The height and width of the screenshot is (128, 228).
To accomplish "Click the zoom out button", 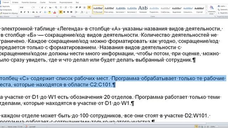I will coord(217,127).
